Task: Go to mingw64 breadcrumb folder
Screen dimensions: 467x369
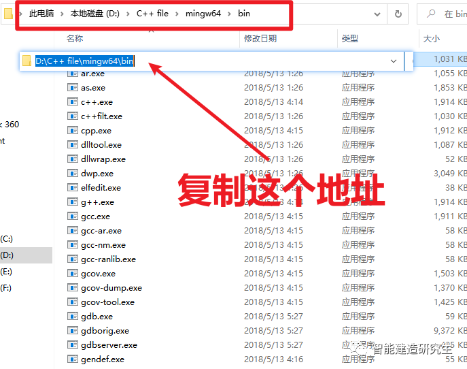Action: pos(203,14)
